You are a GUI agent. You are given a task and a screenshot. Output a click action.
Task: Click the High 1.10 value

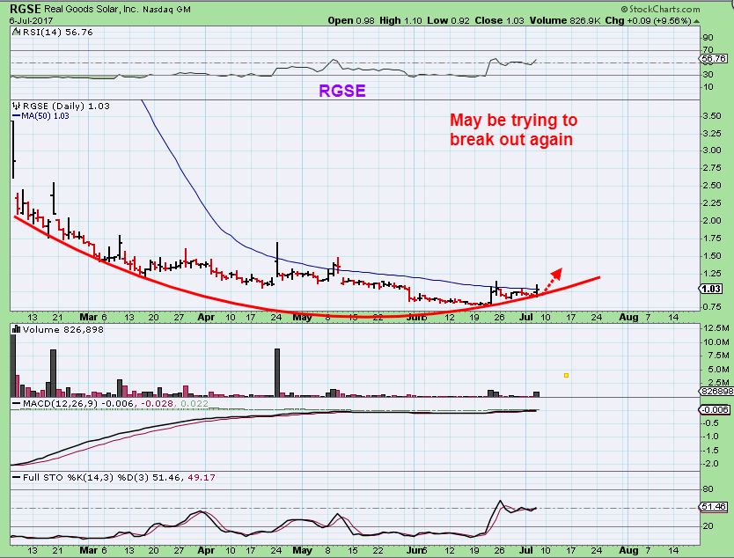[400, 20]
